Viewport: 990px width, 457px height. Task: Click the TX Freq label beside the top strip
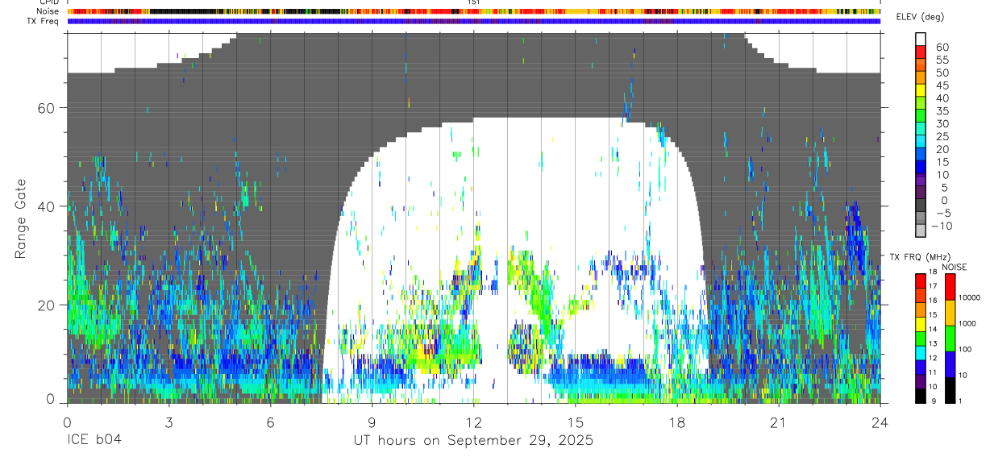pos(44,21)
